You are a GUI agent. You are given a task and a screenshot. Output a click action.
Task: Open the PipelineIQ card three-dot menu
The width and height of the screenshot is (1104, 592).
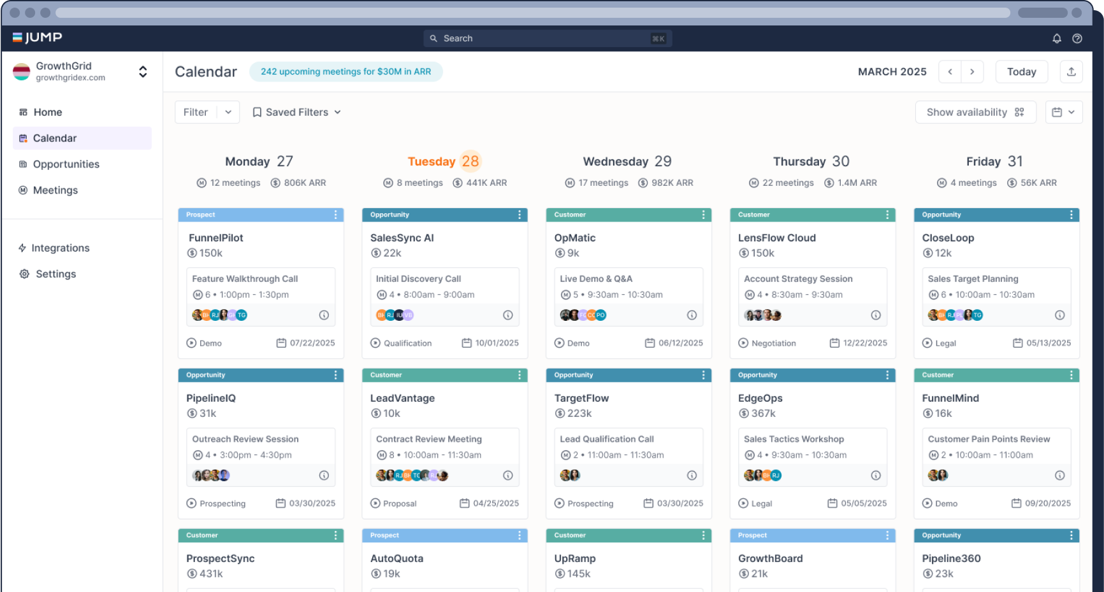tap(336, 376)
